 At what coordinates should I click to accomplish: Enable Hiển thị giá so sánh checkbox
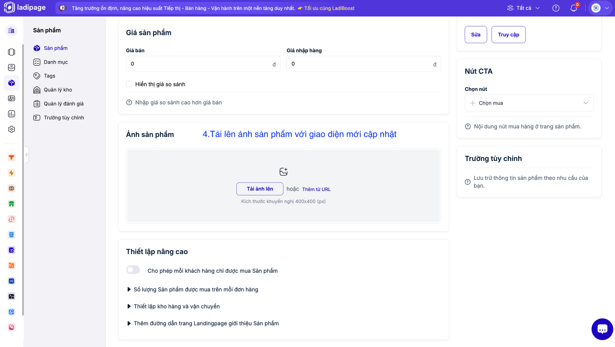pyautogui.click(x=129, y=84)
